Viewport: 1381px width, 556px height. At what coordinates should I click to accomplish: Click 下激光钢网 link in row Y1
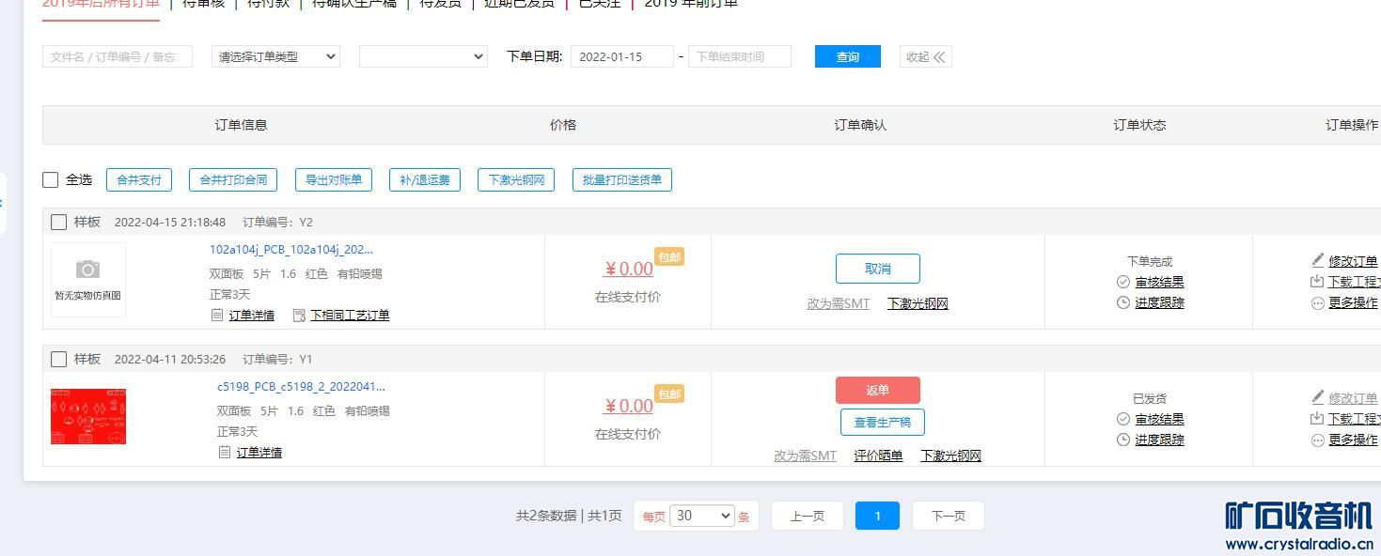(x=951, y=456)
